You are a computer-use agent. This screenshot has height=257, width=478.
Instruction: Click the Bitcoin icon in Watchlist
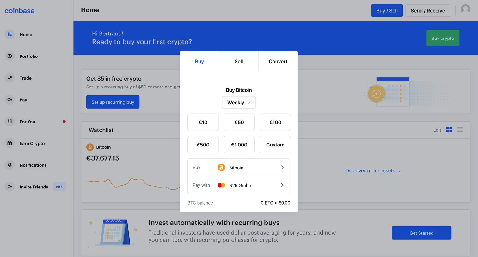(x=90, y=147)
